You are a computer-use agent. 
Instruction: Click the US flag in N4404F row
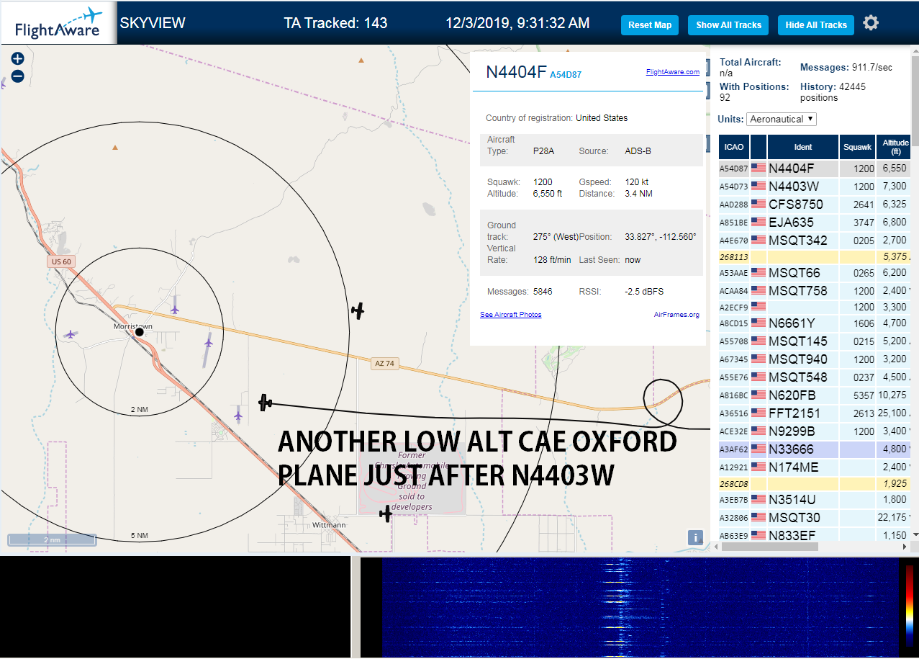(x=759, y=169)
